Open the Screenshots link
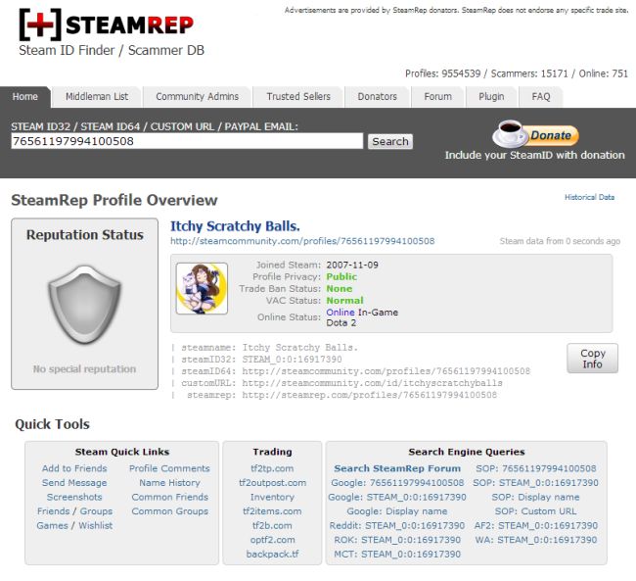The image size is (636, 581). [74, 497]
